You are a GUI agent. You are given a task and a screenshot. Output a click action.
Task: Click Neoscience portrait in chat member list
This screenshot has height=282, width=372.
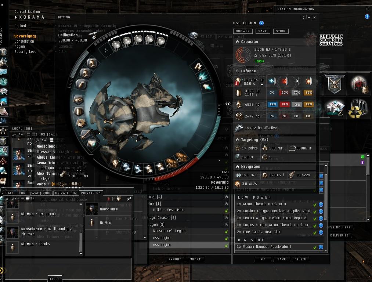coord(91,209)
